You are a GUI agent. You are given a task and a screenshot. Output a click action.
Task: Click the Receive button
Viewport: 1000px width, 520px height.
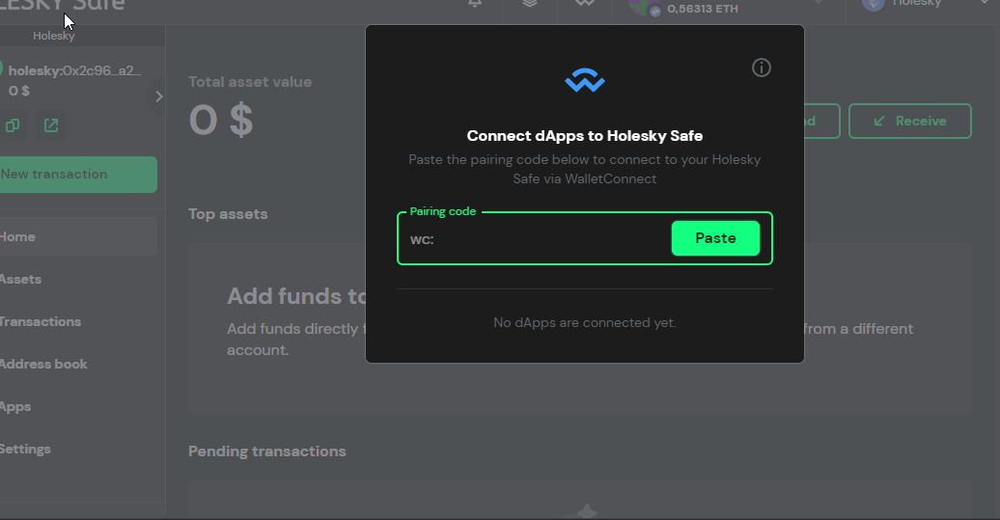point(909,122)
